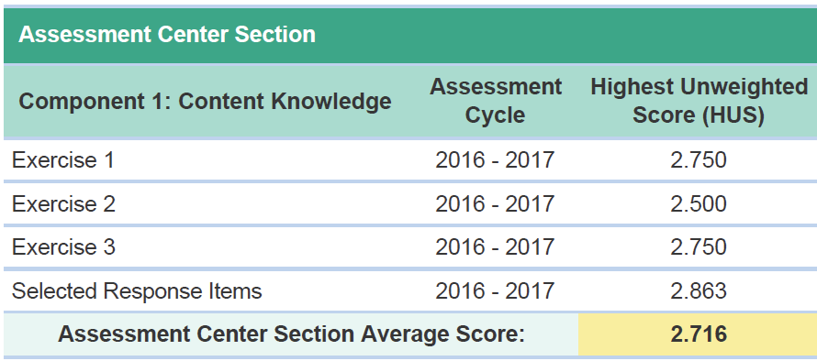The height and width of the screenshot is (361, 817).
Task: Click the Selected Response Items score 2.863
Action: [699, 290]
